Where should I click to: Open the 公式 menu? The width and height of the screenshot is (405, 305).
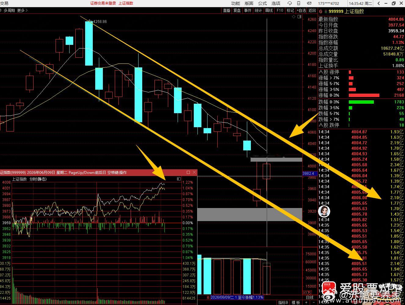click(x=262, y=3)
